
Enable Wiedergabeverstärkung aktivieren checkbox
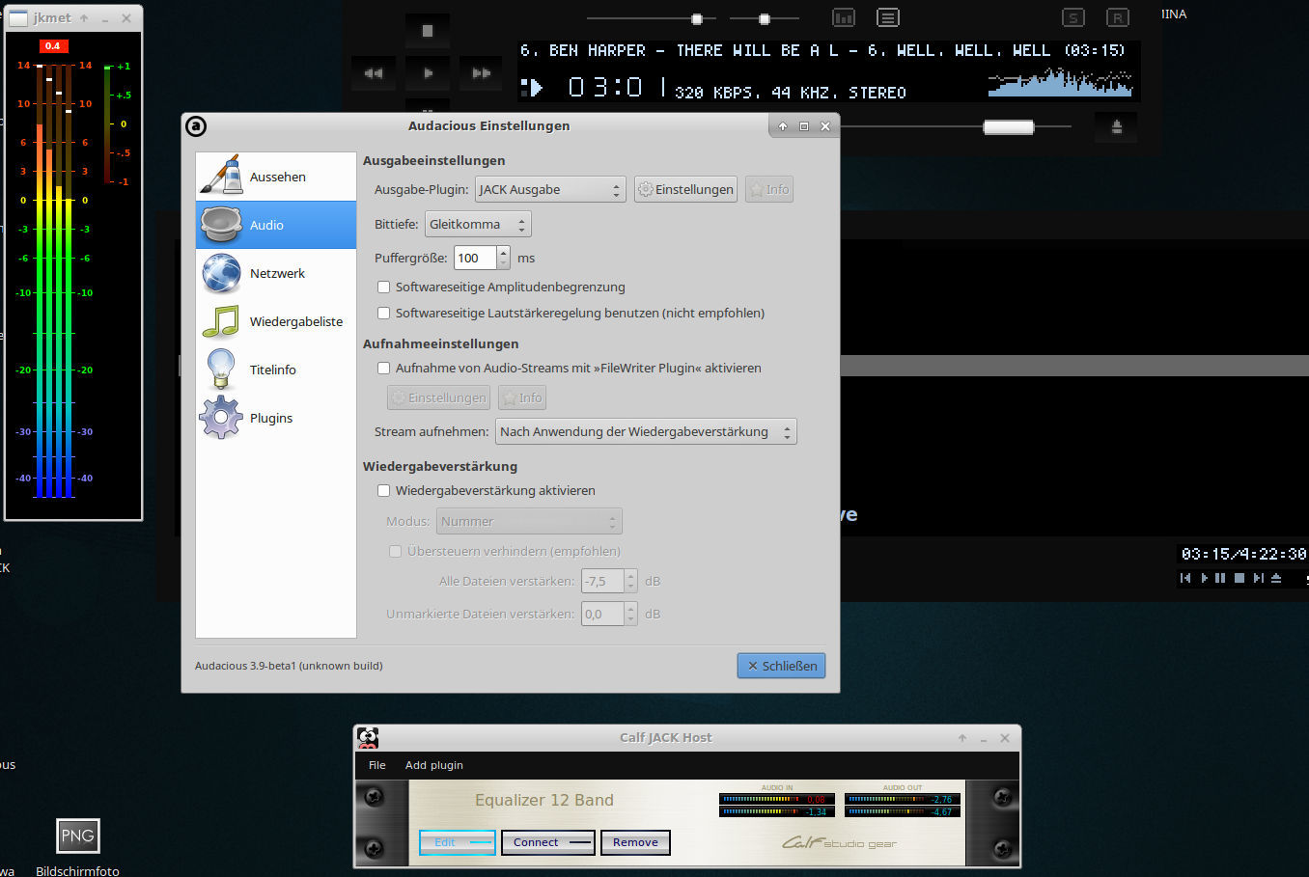click(383, 491)
